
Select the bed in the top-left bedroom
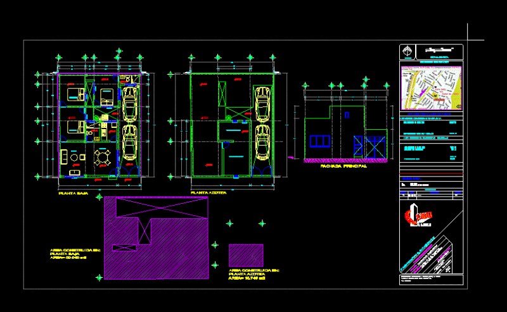[75, 94]
